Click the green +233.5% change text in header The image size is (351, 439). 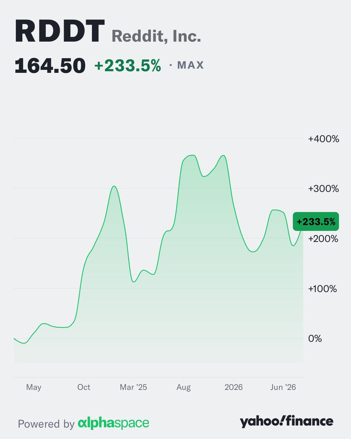[x=128, y=66]
